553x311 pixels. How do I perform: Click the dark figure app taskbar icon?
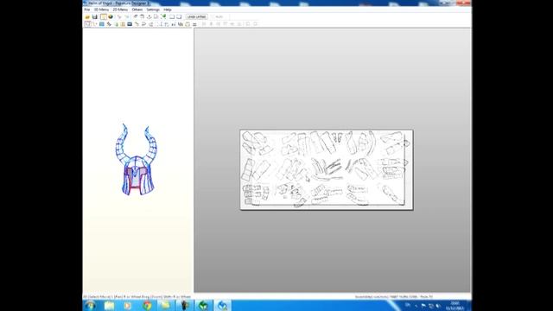184,306
